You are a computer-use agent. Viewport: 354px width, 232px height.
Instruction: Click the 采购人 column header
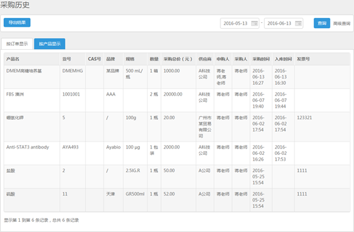[x=241, y=59]
